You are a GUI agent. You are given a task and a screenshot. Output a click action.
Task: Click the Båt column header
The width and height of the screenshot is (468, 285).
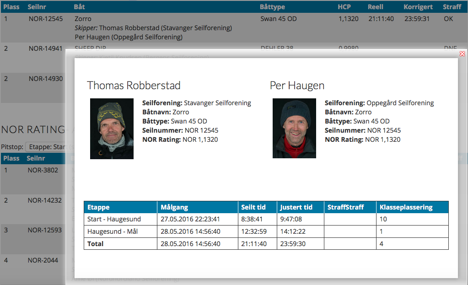coord(80,7)
